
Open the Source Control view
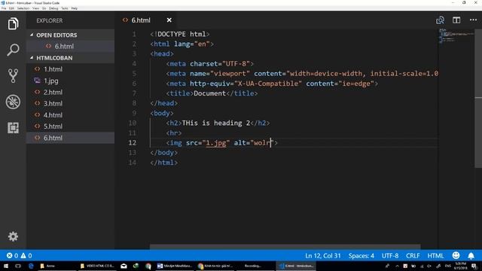(13, 75)
